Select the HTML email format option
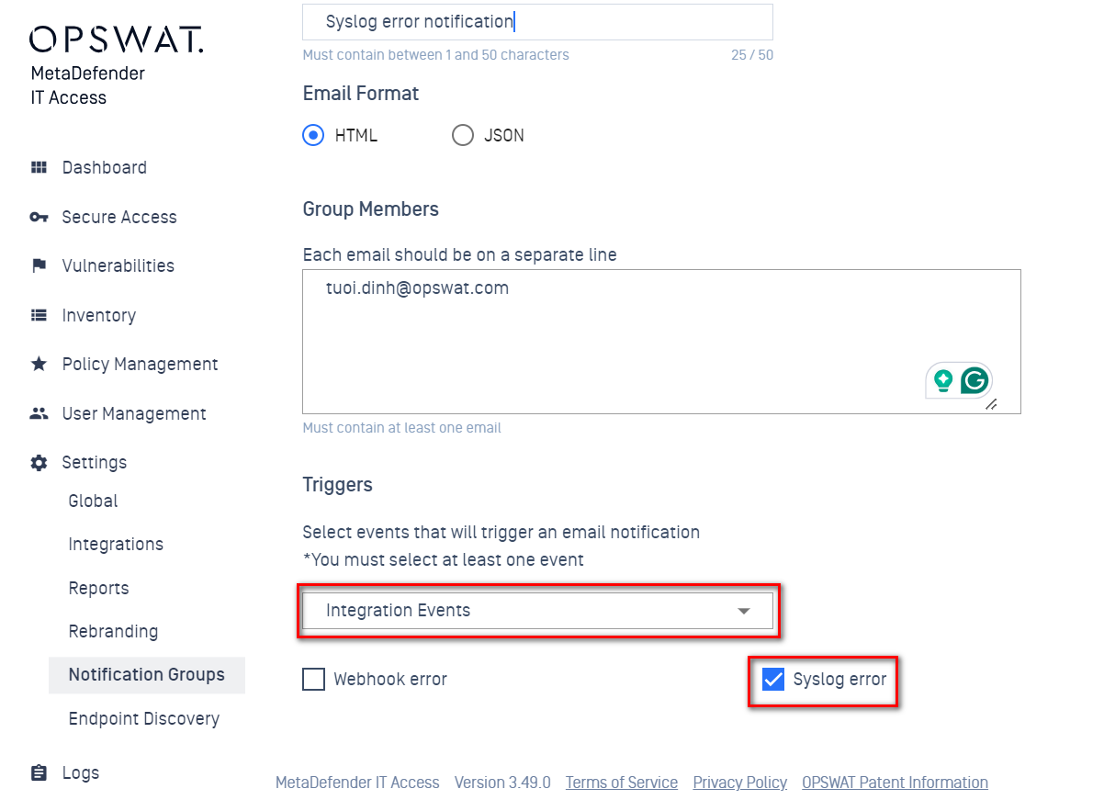Screen dimensions: 1104x800 point(314,135)
